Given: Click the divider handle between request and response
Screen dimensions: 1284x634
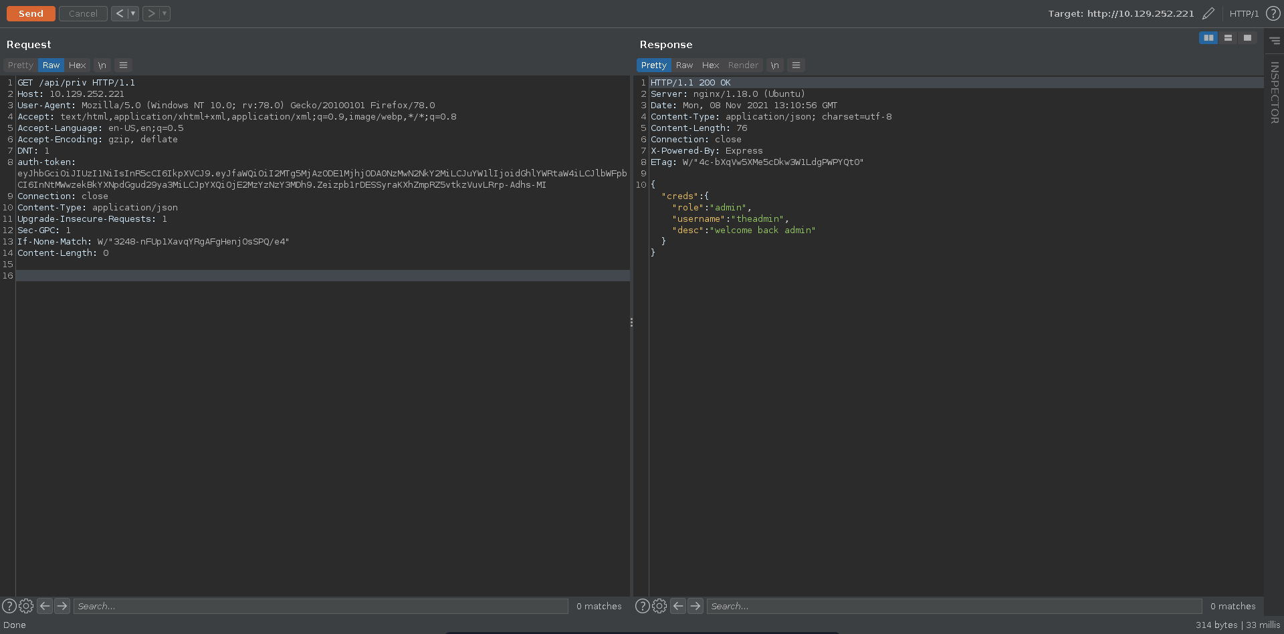Looking at the screenshot, I should point(631,323).
